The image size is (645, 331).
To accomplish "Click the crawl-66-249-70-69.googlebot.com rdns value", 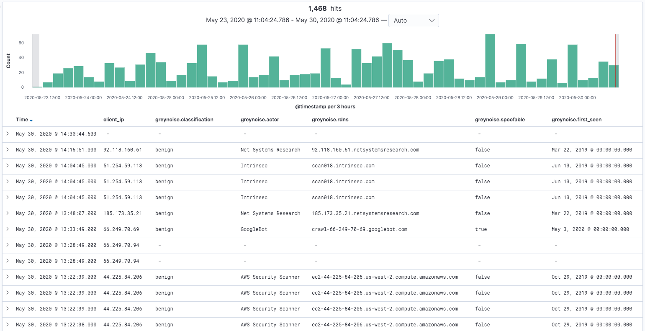I will [359, 229].
